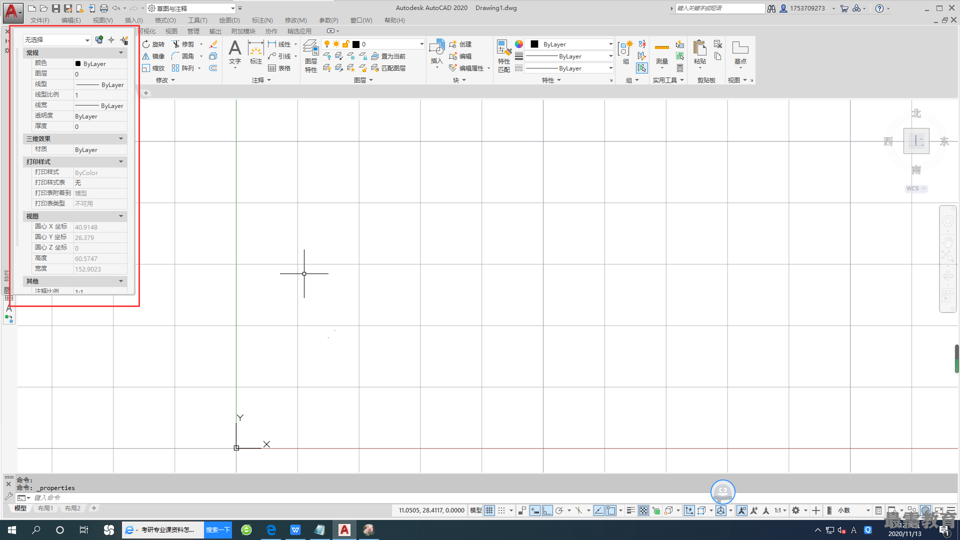Switch to the 布局1 layout tab
960x540 pixels.
45,508
